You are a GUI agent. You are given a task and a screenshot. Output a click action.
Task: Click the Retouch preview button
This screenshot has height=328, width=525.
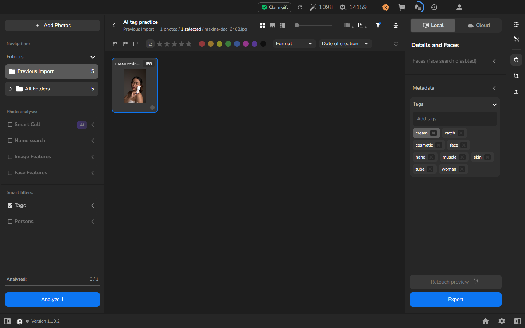pyautogui.click(x=456, y=282)
